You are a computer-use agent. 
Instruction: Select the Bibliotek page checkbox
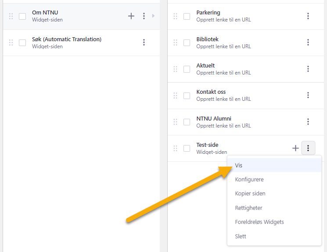[187, 43]
